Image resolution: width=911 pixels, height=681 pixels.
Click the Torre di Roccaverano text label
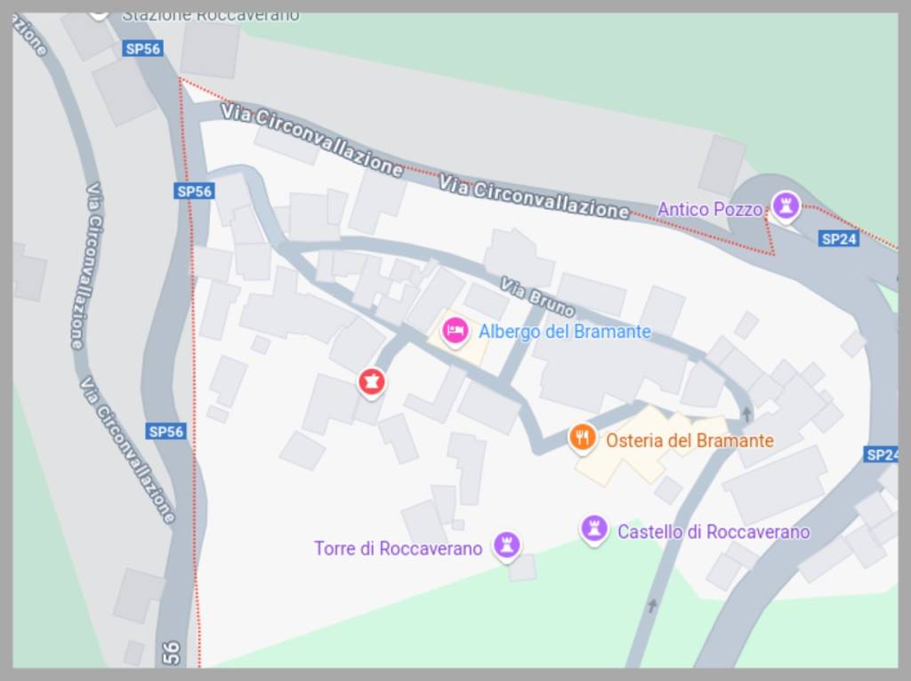[398, 549]
